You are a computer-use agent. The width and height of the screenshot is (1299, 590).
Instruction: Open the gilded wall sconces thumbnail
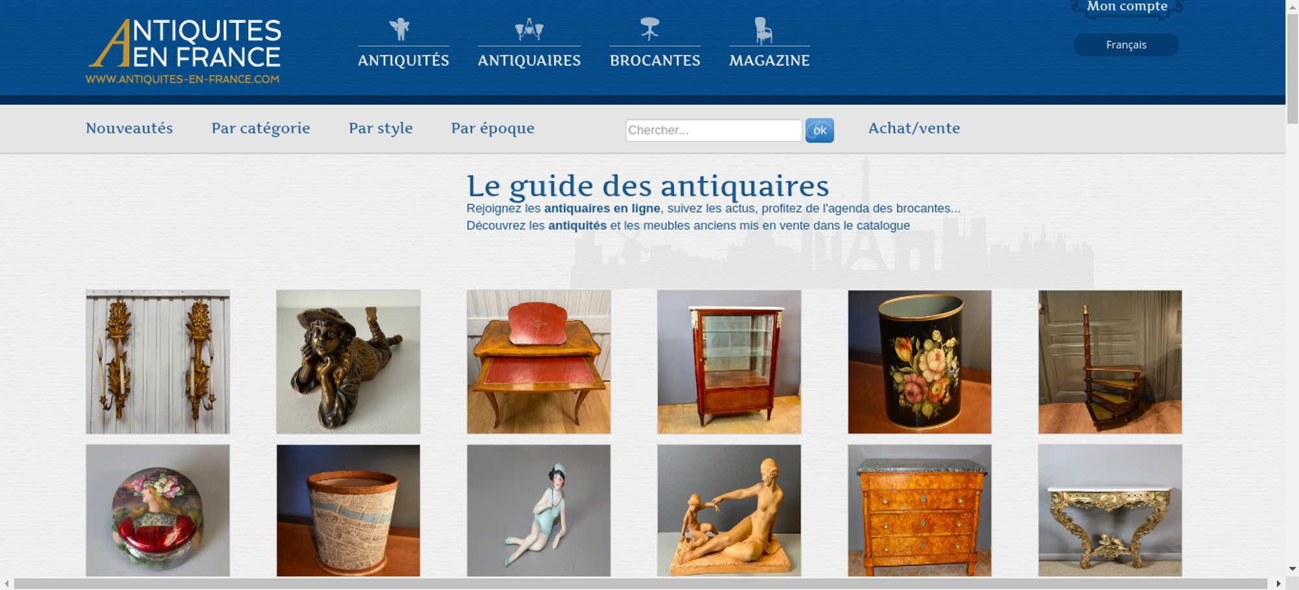pyautogui.click(x=158, y=362)
